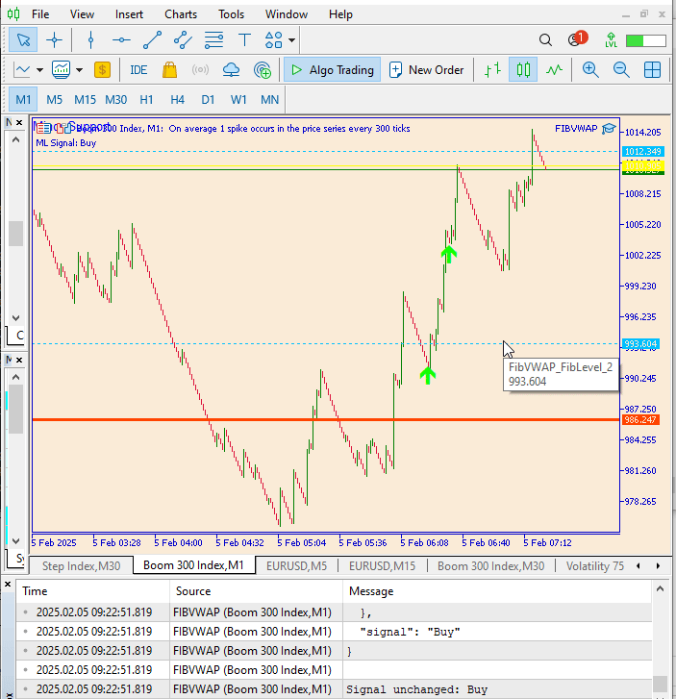Switch to bar chart view

[x=492, y=70]
